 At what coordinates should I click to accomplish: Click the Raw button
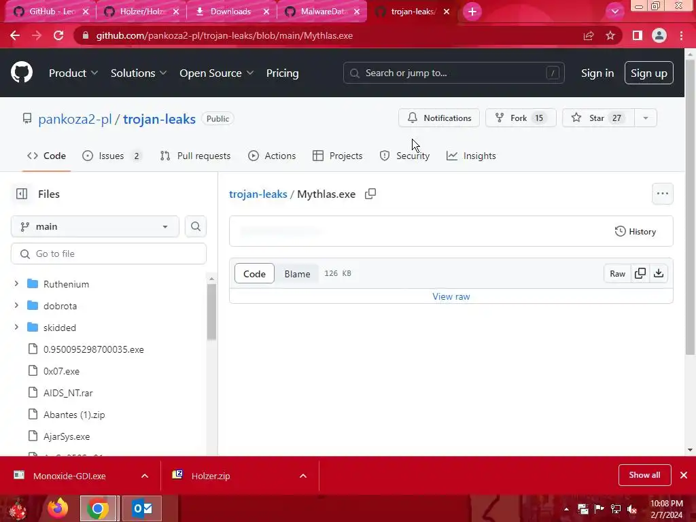(x=617, y=273)
